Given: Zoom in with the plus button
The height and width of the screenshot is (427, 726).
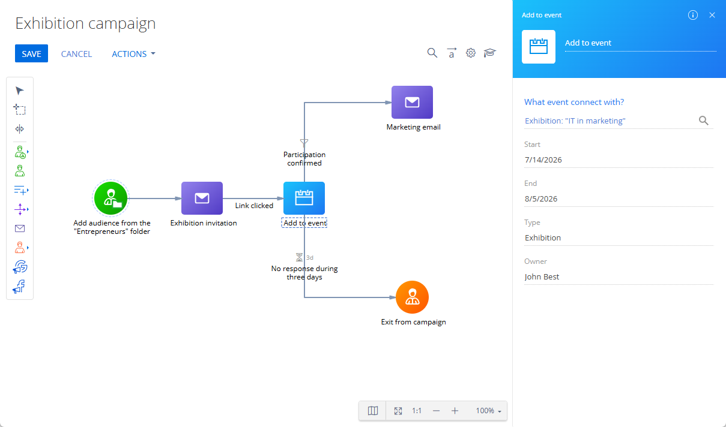Looking at the screenshot, I should click(455, 411).
